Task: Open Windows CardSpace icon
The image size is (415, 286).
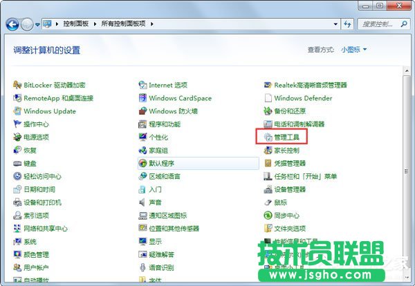Action: pos(142,98)
